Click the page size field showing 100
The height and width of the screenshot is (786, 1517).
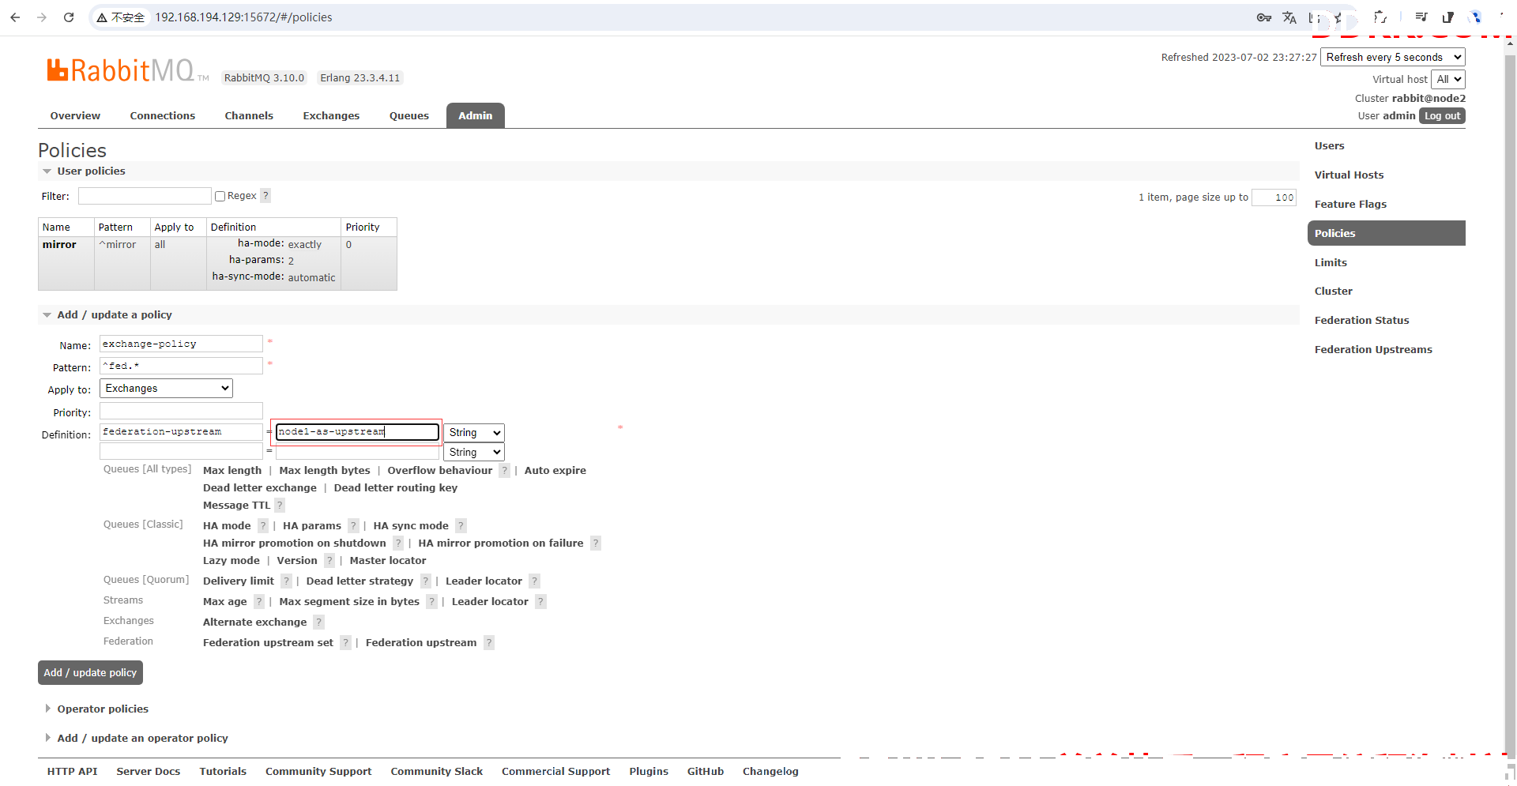pyautogui.click(x=1274, y=197)
